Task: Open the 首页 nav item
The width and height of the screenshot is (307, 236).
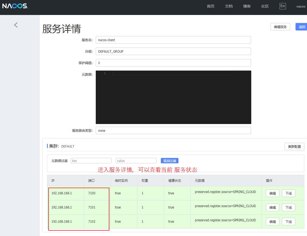Action: [211, 6]
